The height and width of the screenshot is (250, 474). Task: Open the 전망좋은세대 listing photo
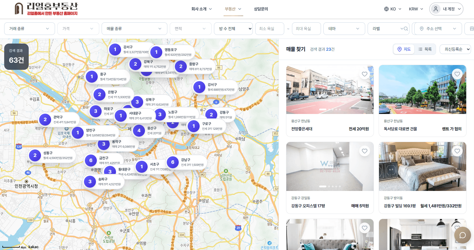[330, 89]
